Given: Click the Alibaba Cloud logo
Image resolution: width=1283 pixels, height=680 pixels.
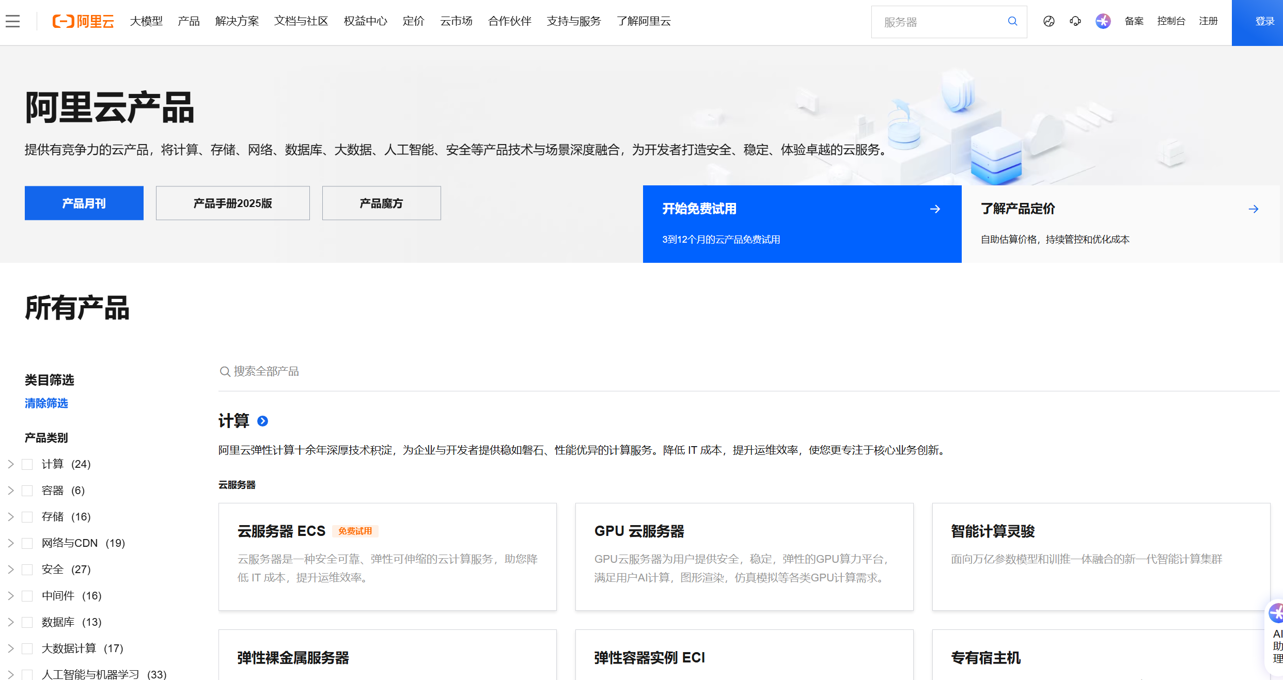Looking at the screenshot, I should (x=83, y=21).
